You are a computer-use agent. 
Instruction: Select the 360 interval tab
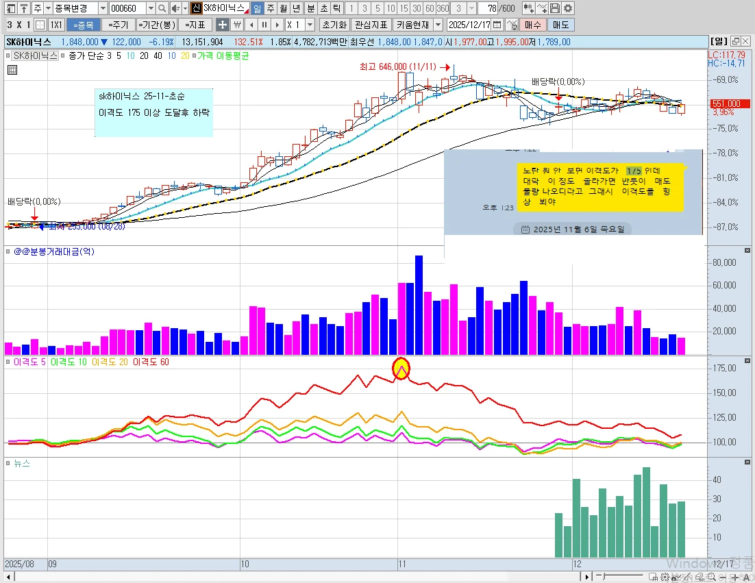click(x=443, y=8)
